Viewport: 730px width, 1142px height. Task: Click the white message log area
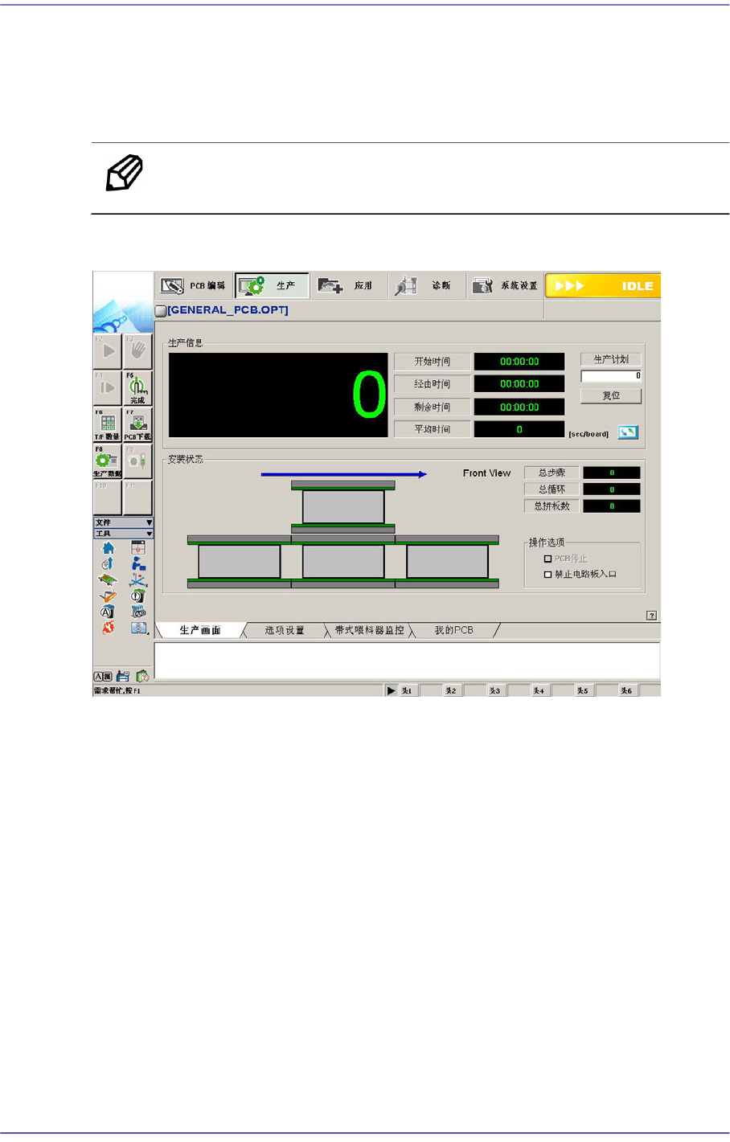[407, 661]
